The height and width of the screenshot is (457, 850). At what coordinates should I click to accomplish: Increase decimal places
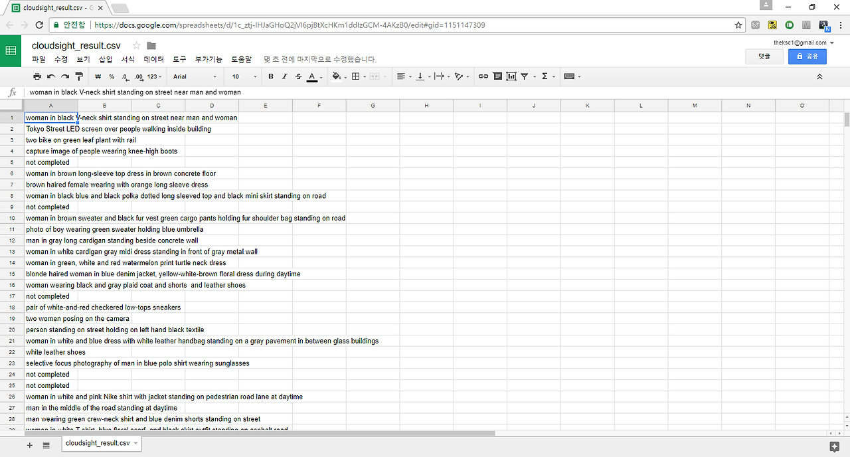coord(138,77)
